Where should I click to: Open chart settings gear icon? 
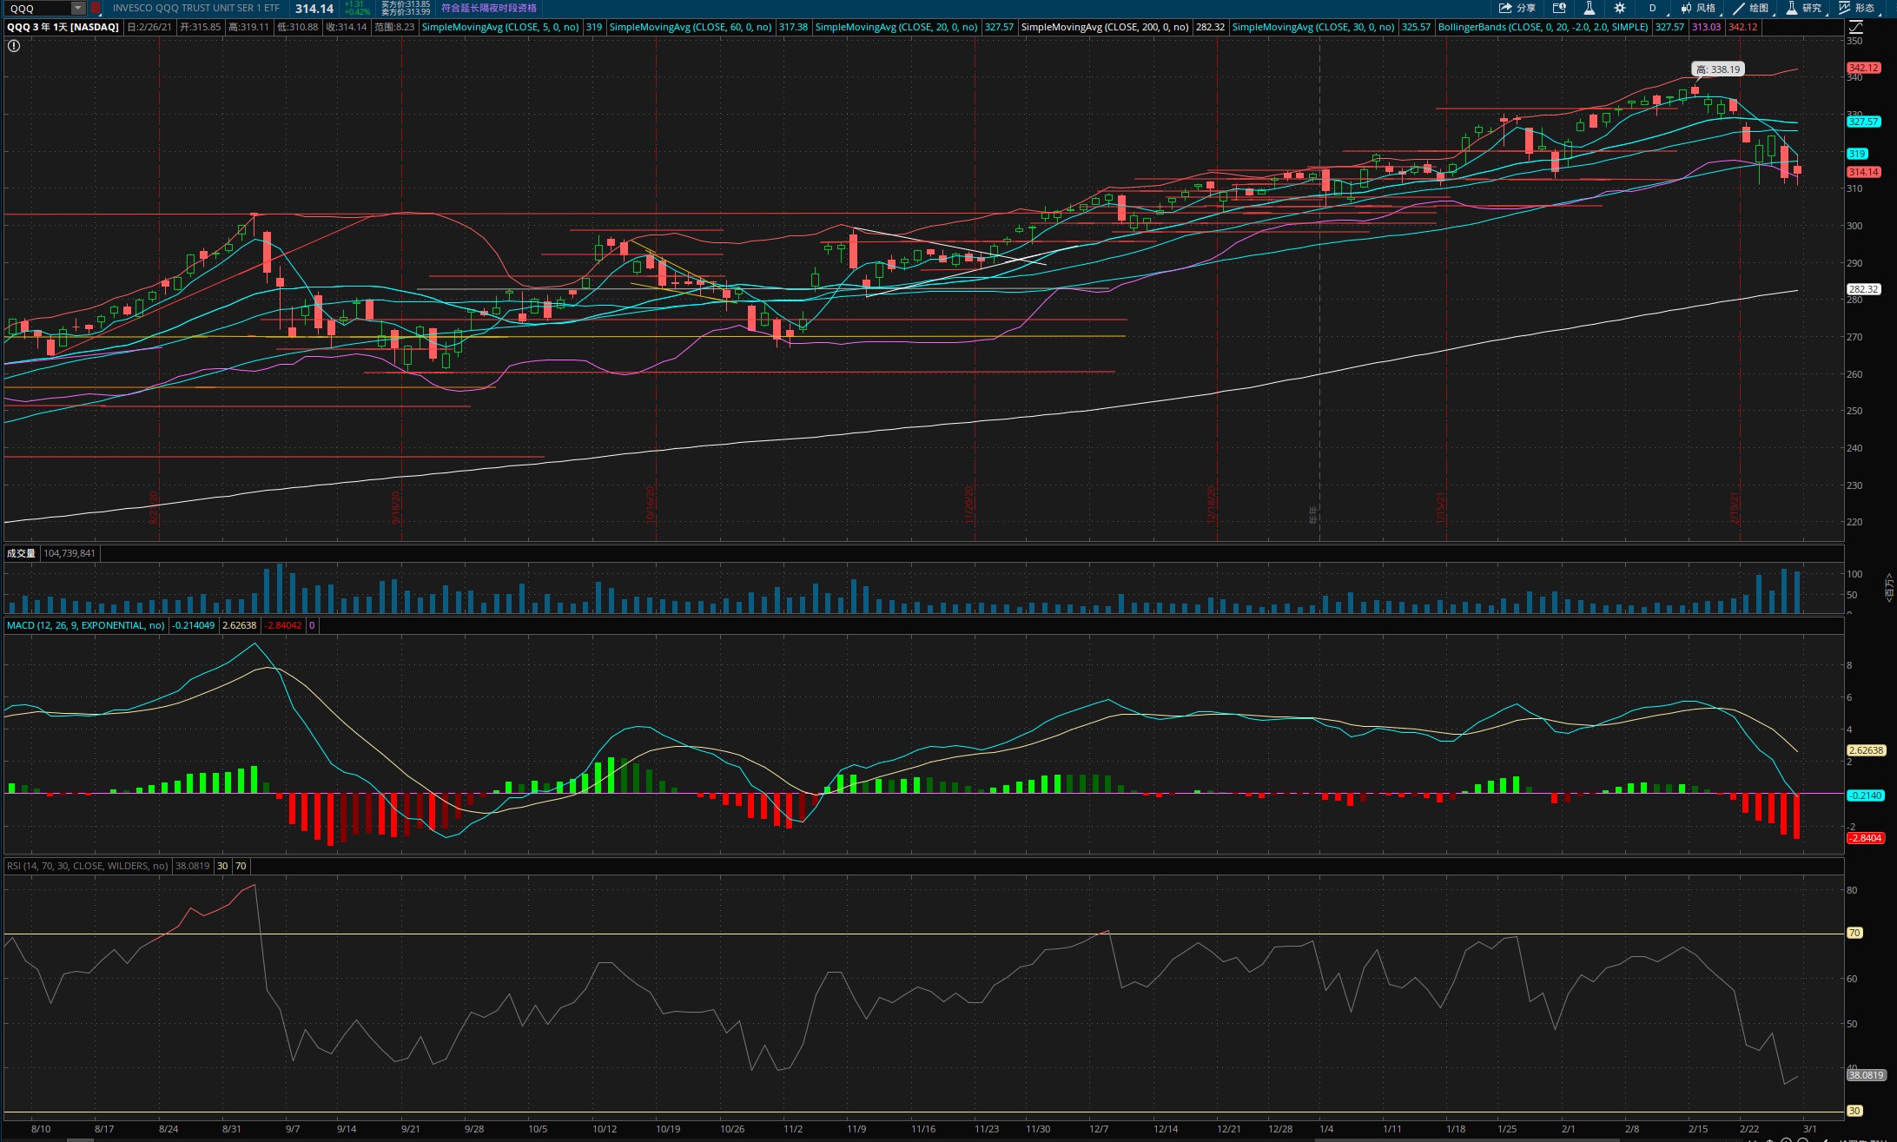(1619, 8)
